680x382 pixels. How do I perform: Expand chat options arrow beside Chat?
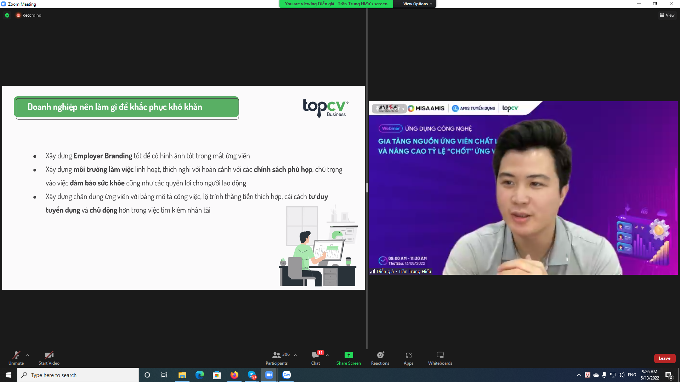327,355
